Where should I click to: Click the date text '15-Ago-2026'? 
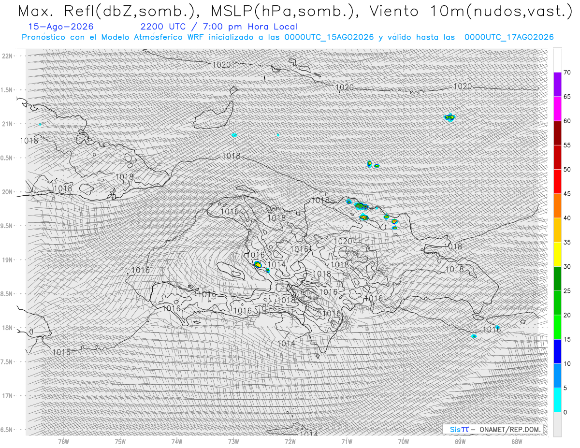[61, 27]
